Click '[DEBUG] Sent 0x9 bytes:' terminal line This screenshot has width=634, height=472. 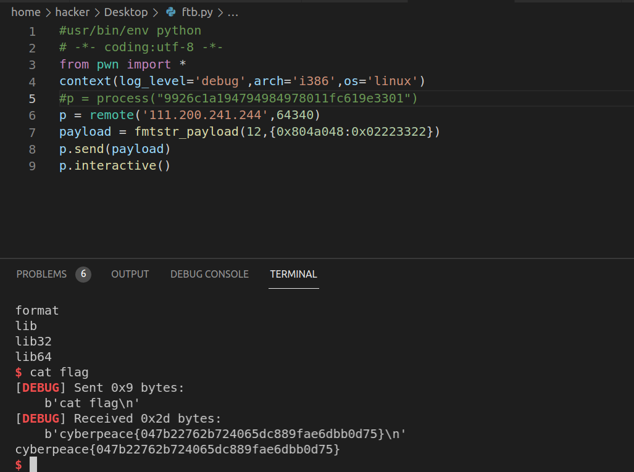[x=100, y=387]
